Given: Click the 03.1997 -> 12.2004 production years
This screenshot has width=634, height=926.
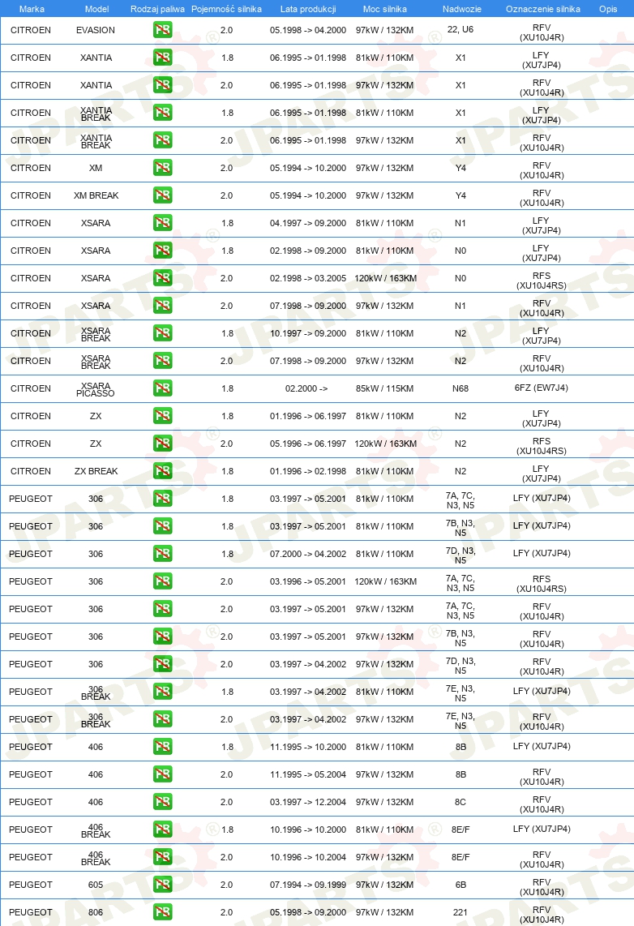Looking at the screenshot, I should point(308,802).
